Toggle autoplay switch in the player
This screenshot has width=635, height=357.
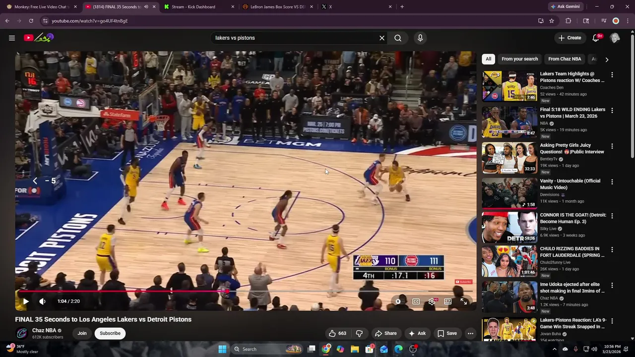398,301
